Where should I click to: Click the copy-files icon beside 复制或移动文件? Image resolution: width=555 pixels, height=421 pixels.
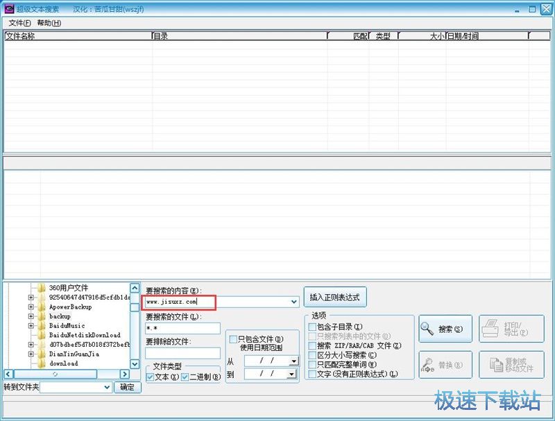point(496,364)
